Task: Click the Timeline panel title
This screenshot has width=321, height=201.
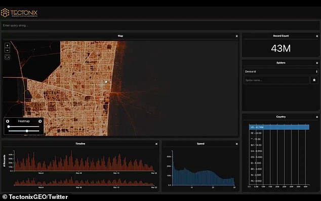Action: tap(80, 144)
